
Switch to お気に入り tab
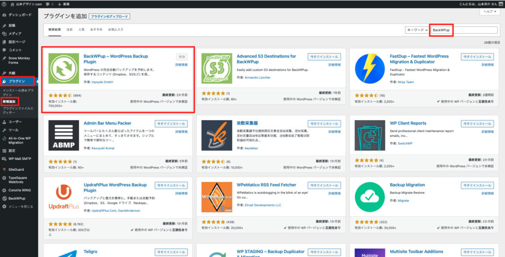pyautogui.click(x=115, y=30)
